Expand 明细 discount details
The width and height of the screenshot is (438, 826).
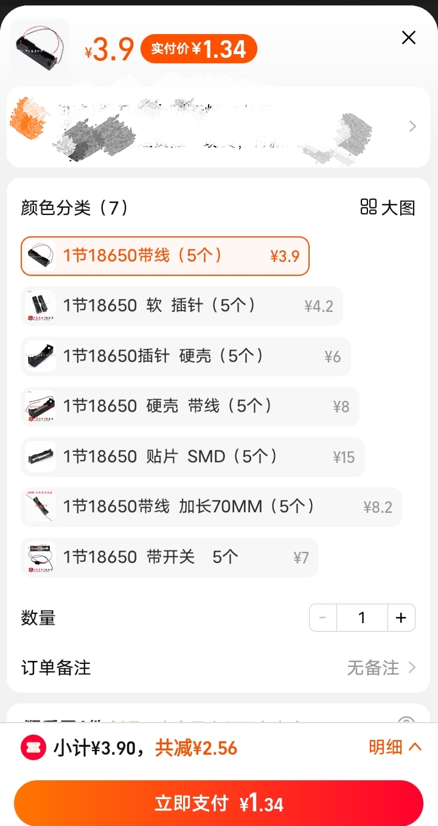coord(394,747)
